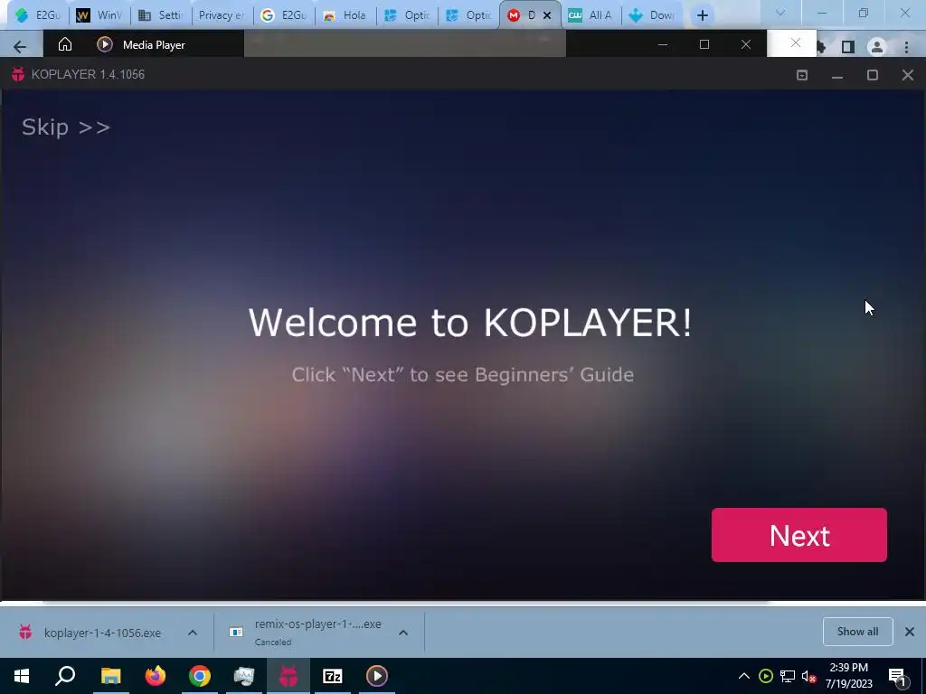Screen dimensions: 926x694
Task: Open Windows search from taskbar
Action: pos(65,676)
